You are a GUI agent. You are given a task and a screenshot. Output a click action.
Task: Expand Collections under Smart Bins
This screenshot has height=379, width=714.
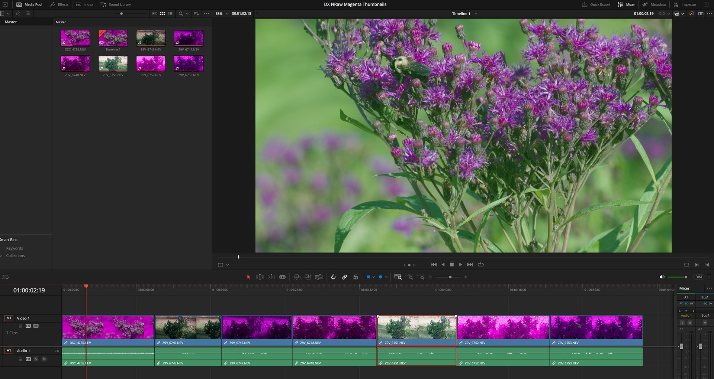pos(1,256)
